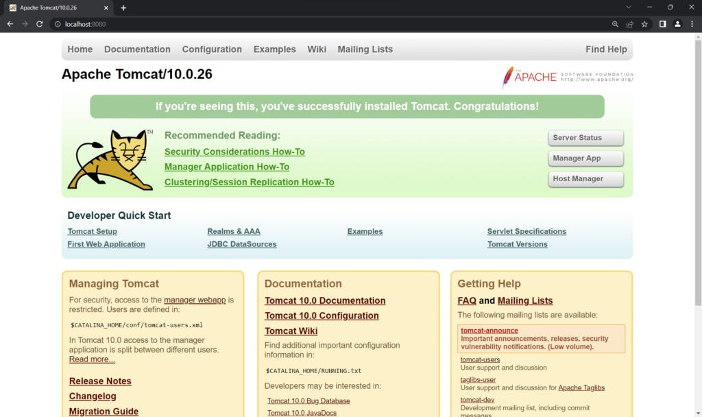Open Clustering/Session Replication How-To link

pyautogui.click(x=250, y=182)
